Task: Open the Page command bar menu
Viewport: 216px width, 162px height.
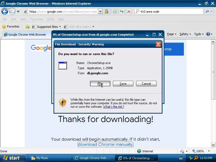Action: pyautogui.click(x=172, y=34)
